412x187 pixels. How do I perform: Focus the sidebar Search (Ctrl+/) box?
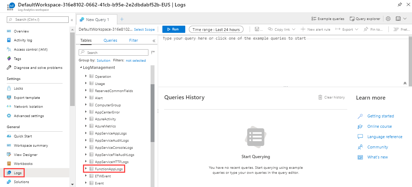point(38,19)
